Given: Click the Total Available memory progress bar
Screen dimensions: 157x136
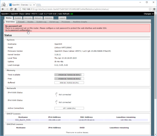Looking at the screenshot, I should click(x=69, y=75).
